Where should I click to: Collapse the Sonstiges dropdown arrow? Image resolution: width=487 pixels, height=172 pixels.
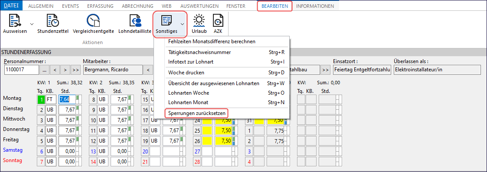coord(182,24)
